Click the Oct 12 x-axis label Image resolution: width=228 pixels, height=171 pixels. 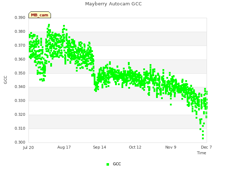coord(135,147)
